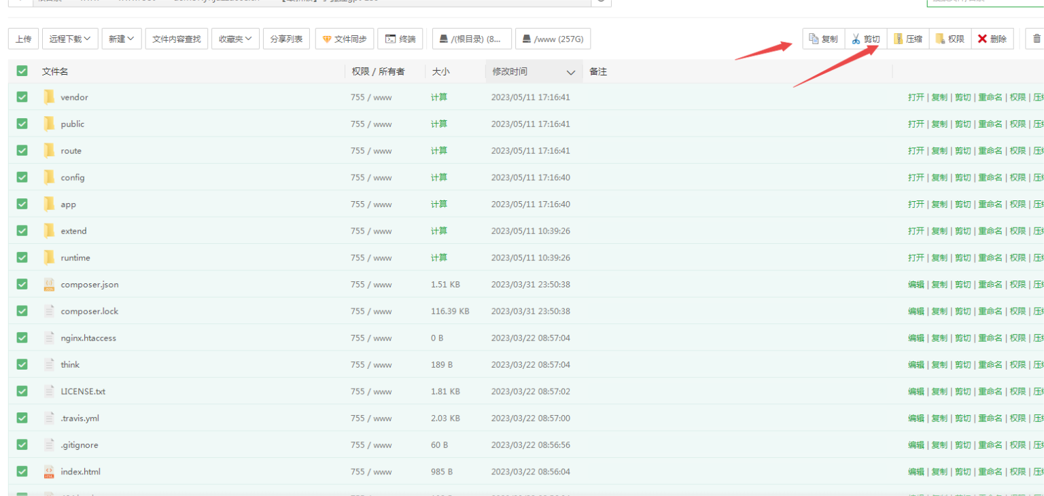1044x496 pixels.
Task: Uncheck the composer.json file checkbox
Action: tap(22, 284)
